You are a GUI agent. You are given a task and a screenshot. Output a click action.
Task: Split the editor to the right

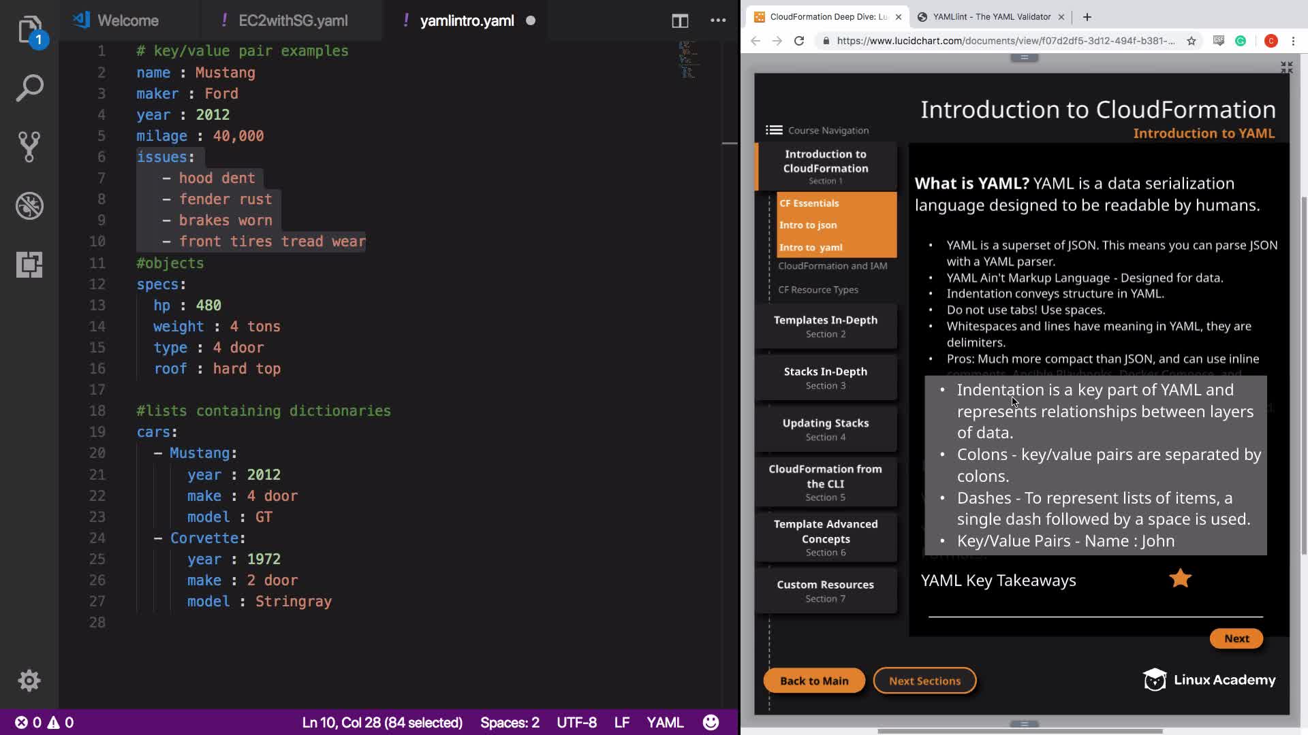[679, 20]
